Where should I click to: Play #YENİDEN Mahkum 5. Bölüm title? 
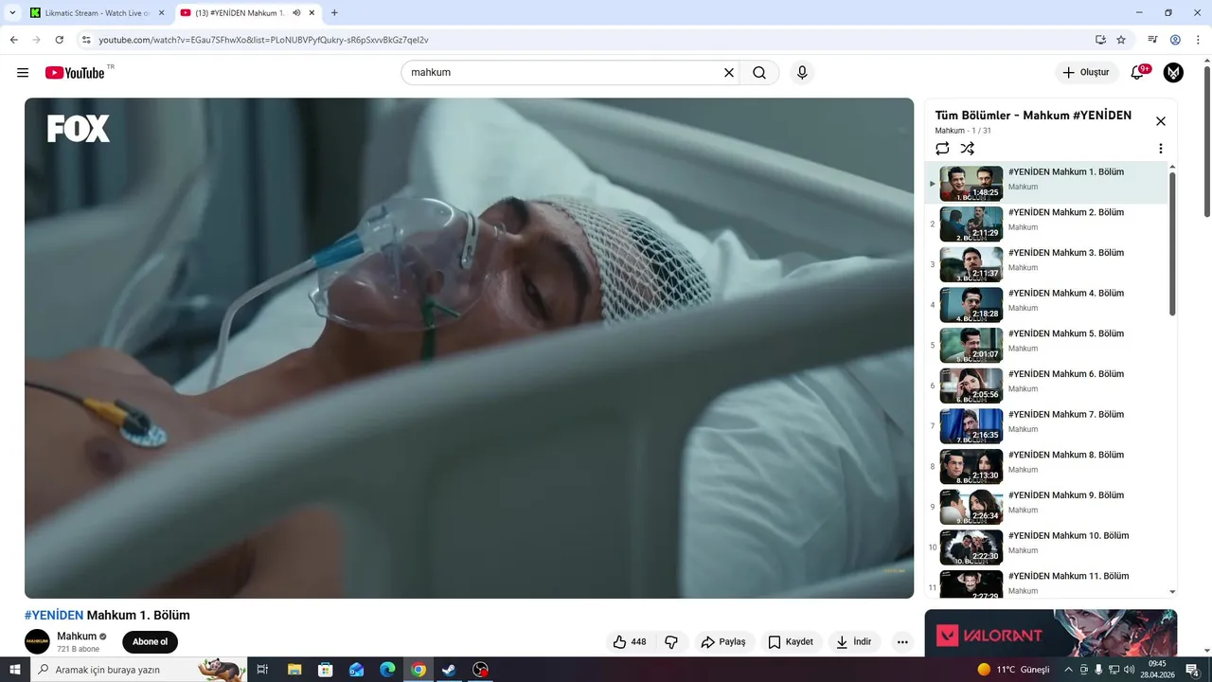(x=1066, y=333)
